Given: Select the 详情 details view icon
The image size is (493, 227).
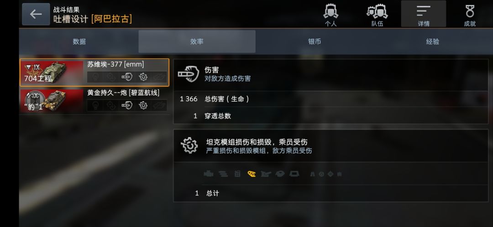Looking at the screenshot, I should pyautogui.click(x=423, y=14).
